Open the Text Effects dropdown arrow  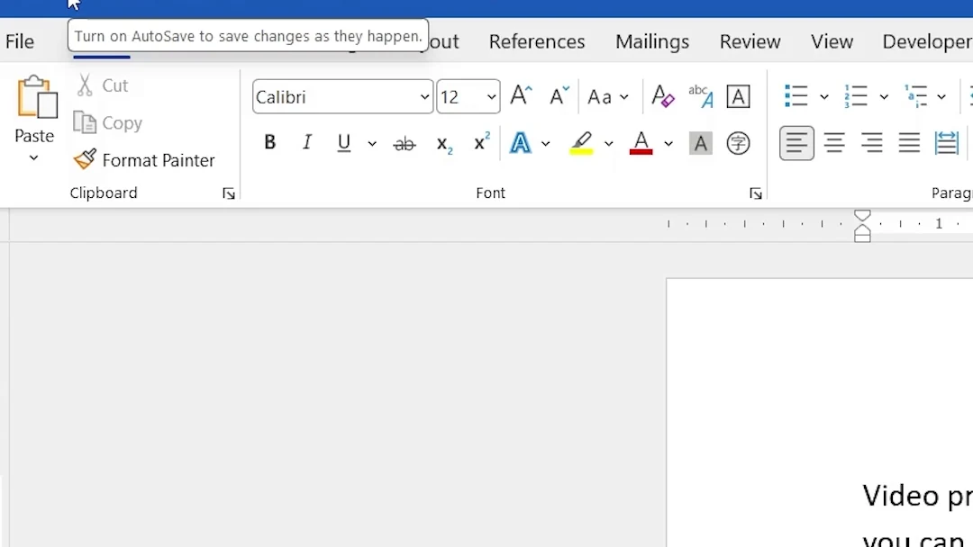(x=545, y=144)
